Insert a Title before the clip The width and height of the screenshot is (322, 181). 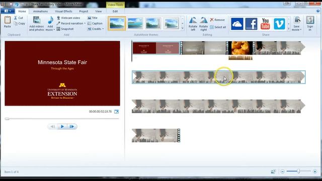coord(93,18)
